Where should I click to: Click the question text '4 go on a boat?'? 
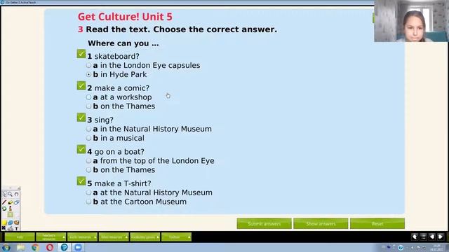click(x=116, y=152)
